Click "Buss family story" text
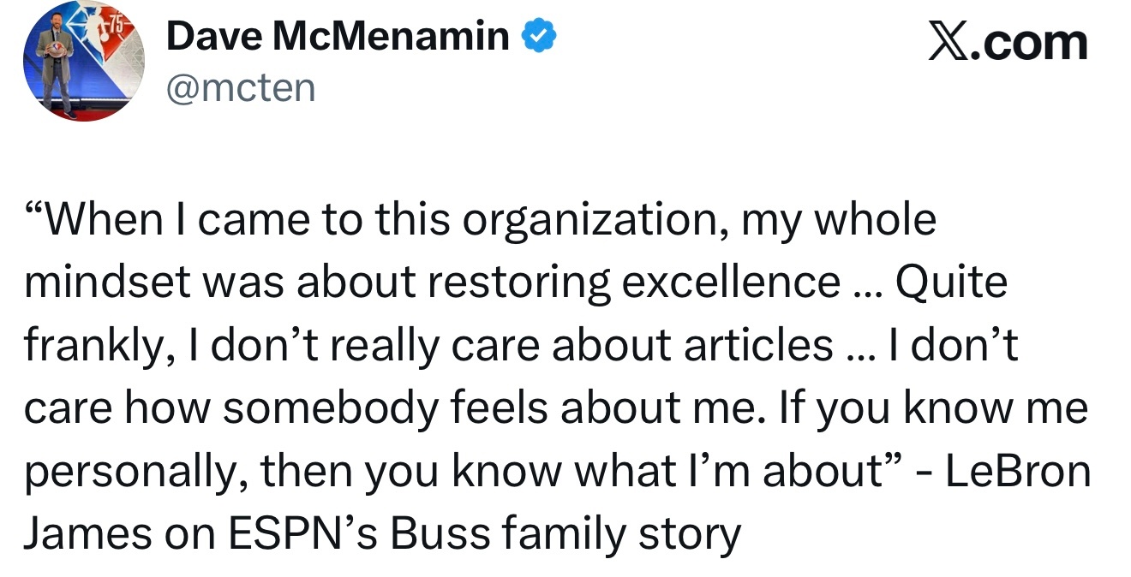Screen dimensions: 1131x577 click(x=565, y=535)
